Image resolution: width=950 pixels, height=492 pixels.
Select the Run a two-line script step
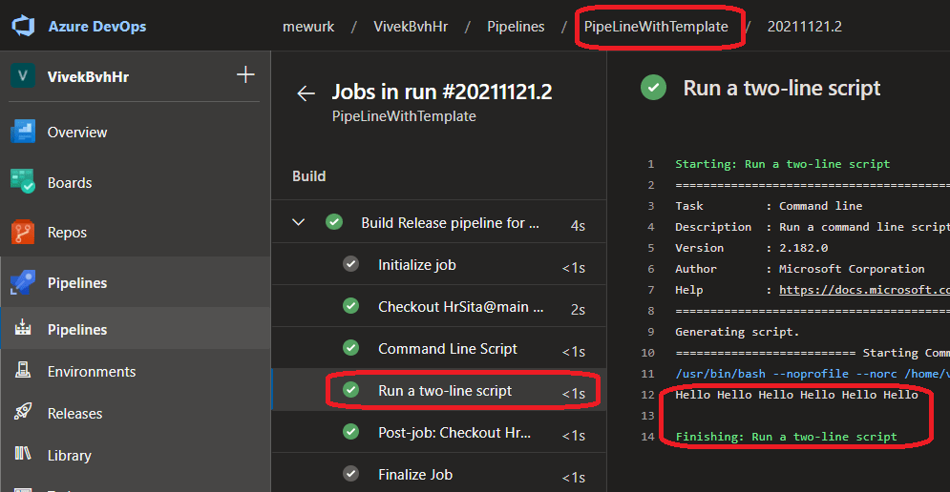point(438,390)
